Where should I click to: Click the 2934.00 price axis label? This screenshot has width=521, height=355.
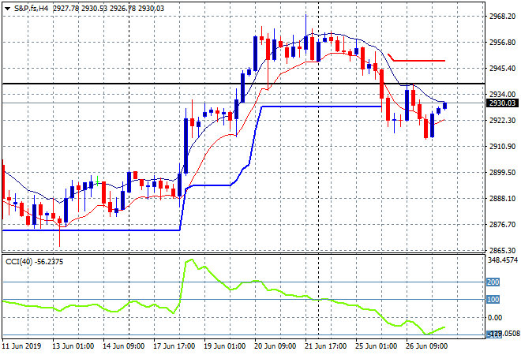502,95
